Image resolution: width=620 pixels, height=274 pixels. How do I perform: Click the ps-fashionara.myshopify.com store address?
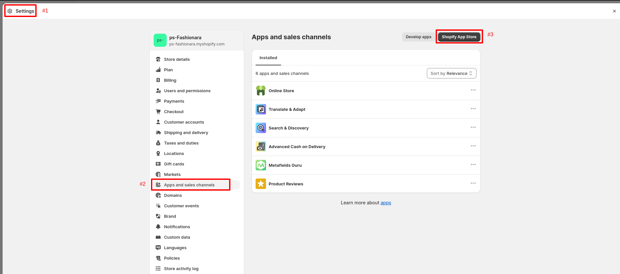[x=197, y=44]
